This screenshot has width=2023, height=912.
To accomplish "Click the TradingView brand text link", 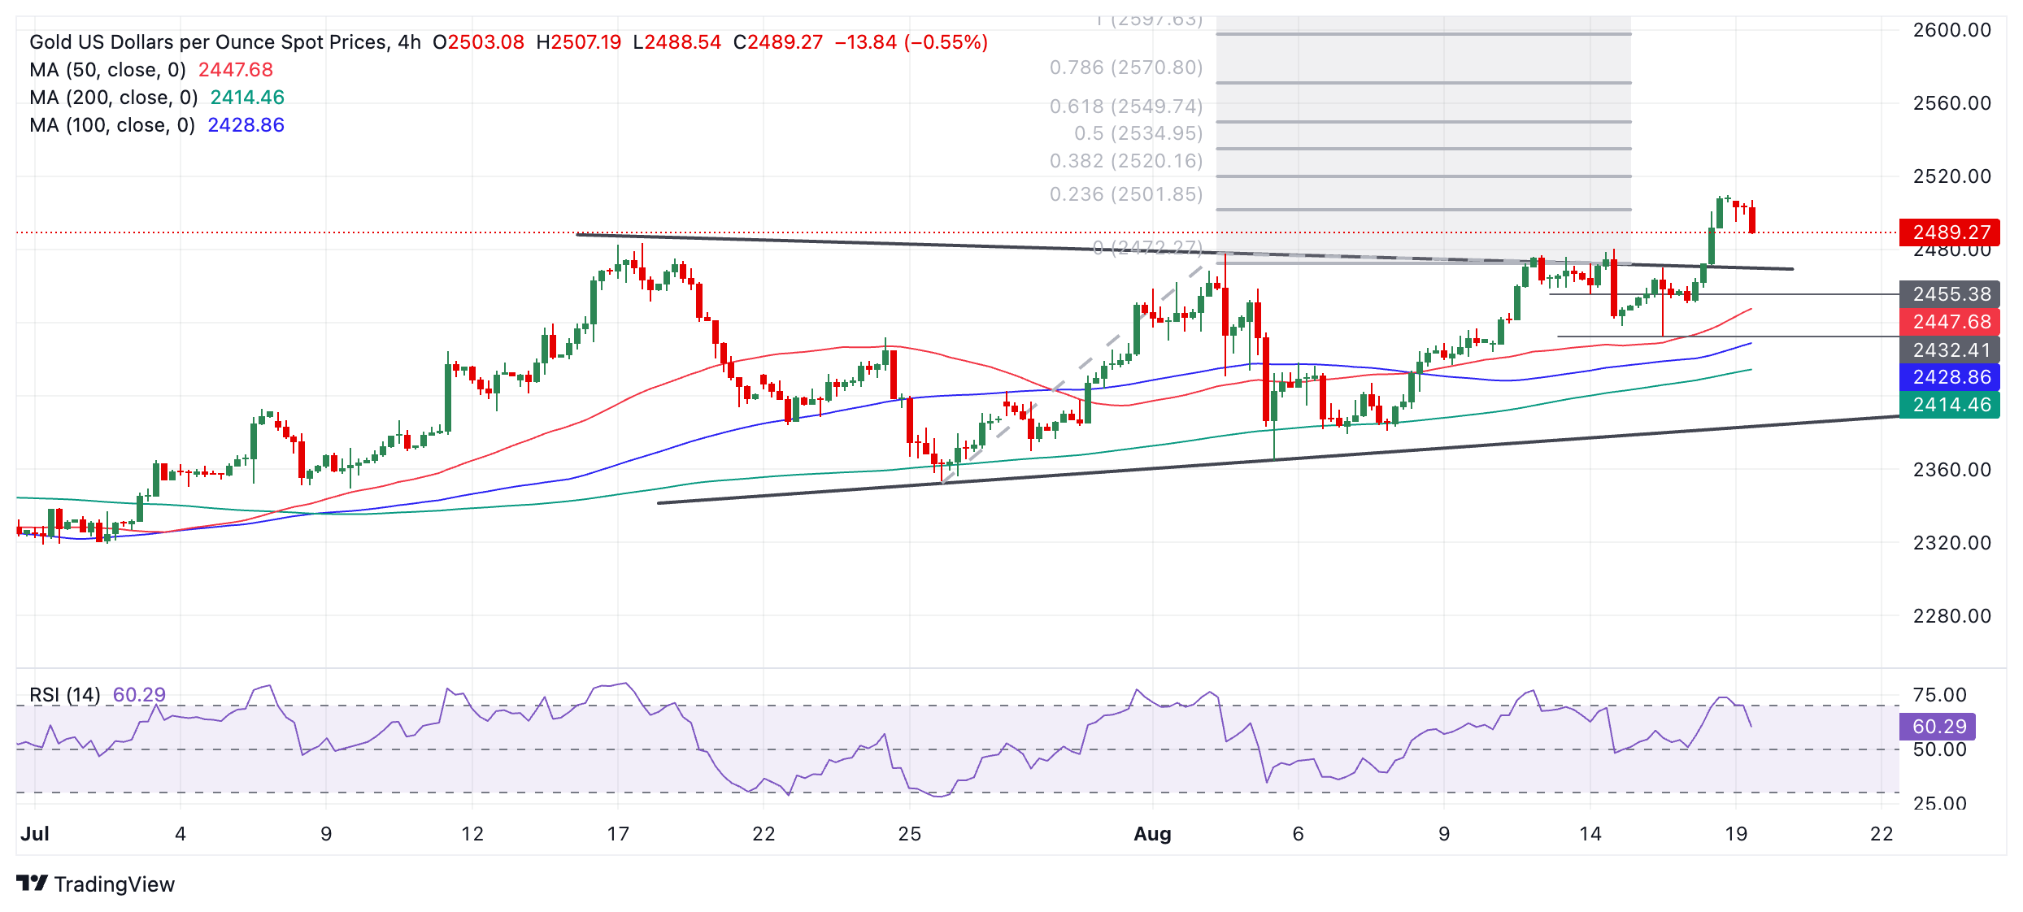I will click(114, 884).
